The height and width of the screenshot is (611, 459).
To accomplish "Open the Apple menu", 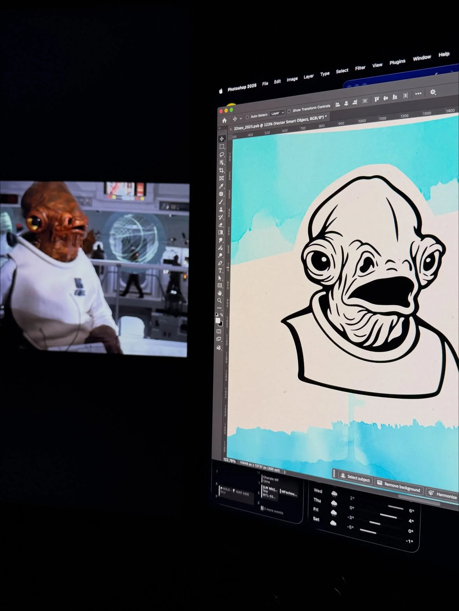I will [220, 91].
